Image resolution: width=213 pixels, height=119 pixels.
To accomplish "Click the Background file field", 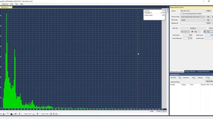I will tap(193, 23).
